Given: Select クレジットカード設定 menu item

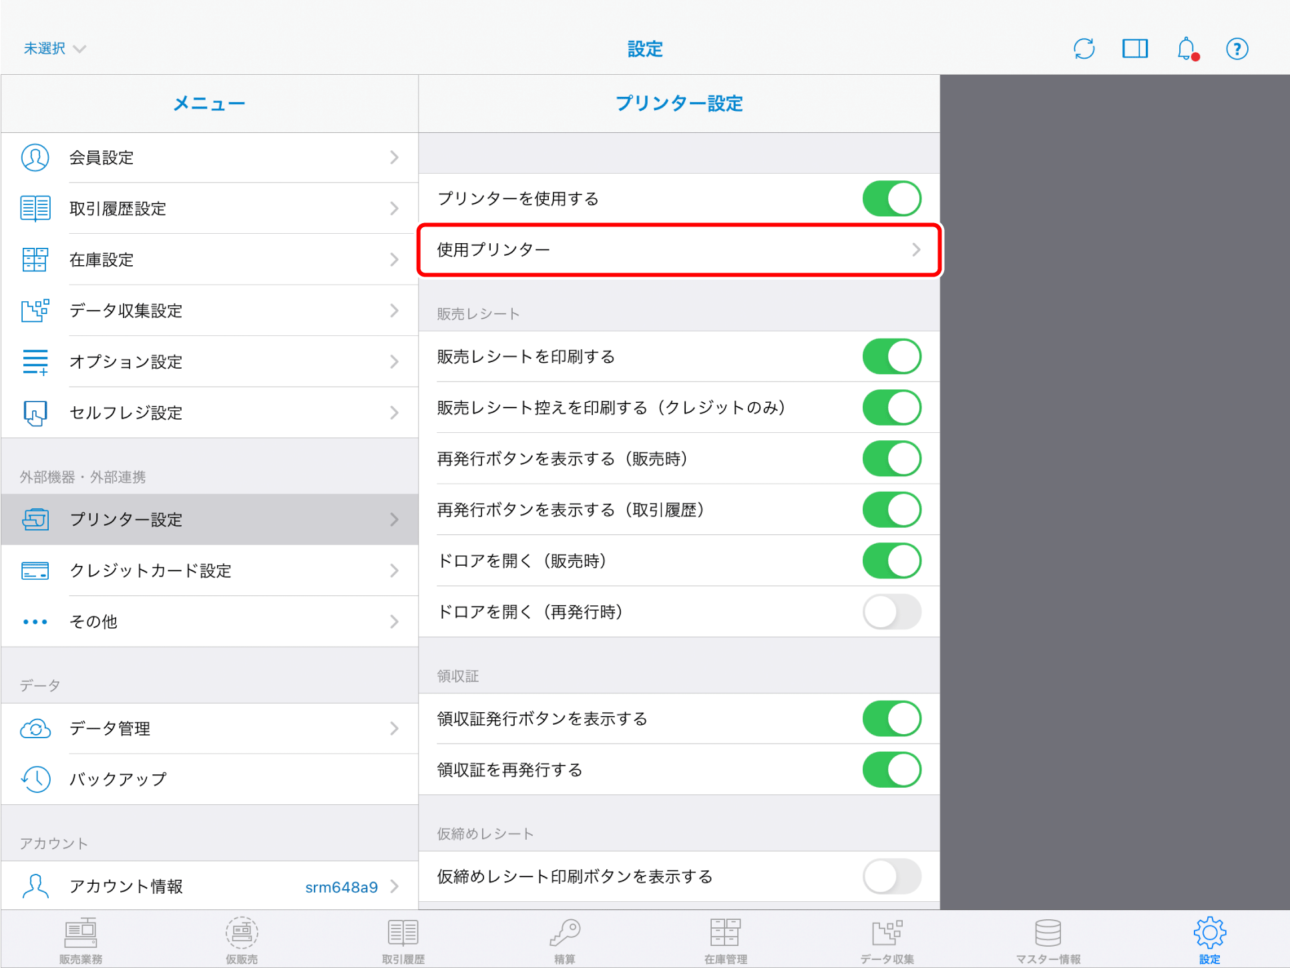Looking at the screenshot, I should (210, 571).
